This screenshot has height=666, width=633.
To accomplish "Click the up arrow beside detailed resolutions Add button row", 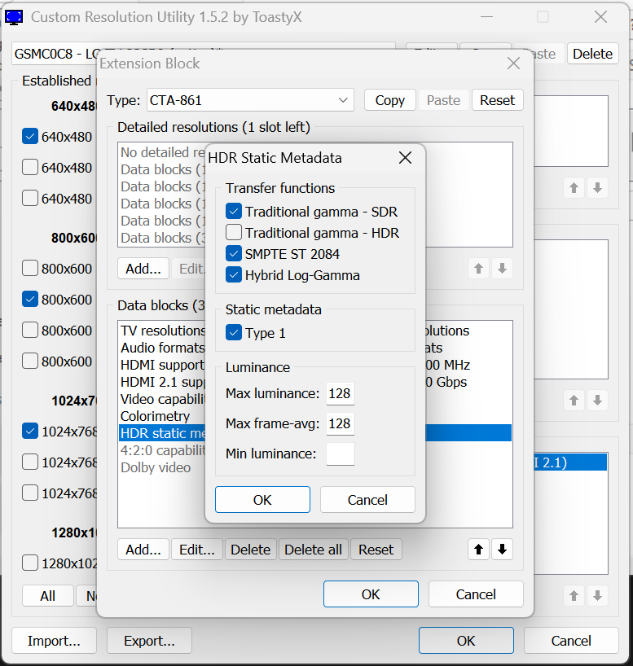I will click(x=478, y=269).
